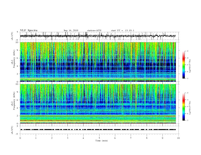This screenshot has width=201, height=155.
Task: Click the lower PSD color scale bar
Action: pyautogui.click(x=184, y=107)
